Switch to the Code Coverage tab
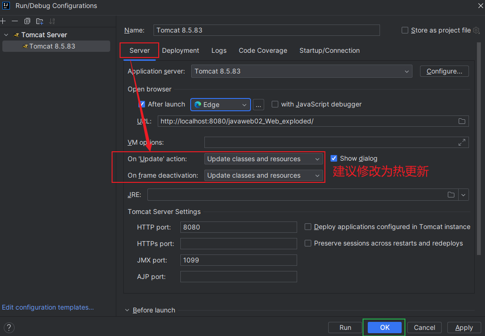 point(263,50)
